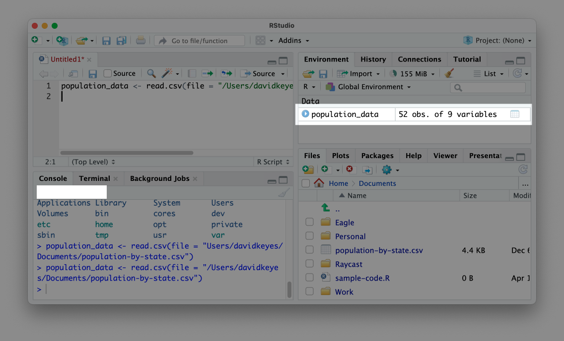Open the Import Dataset tool

coord(358,73)
